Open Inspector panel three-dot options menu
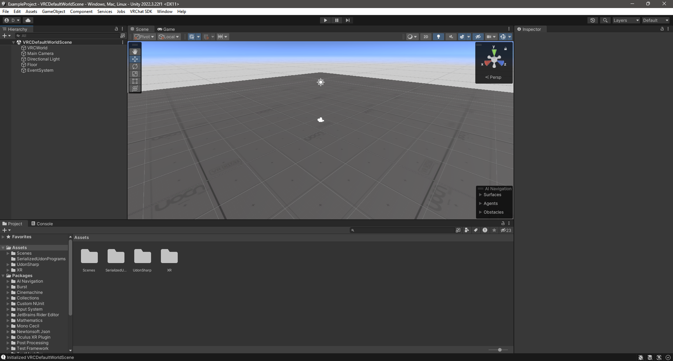This screenshot has height=361, width=673. [x=668, y=29]
